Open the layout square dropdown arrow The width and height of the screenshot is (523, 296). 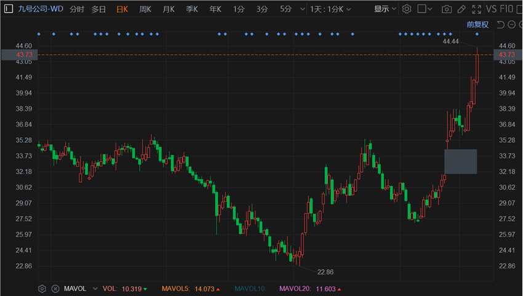(x=429, y=9)
